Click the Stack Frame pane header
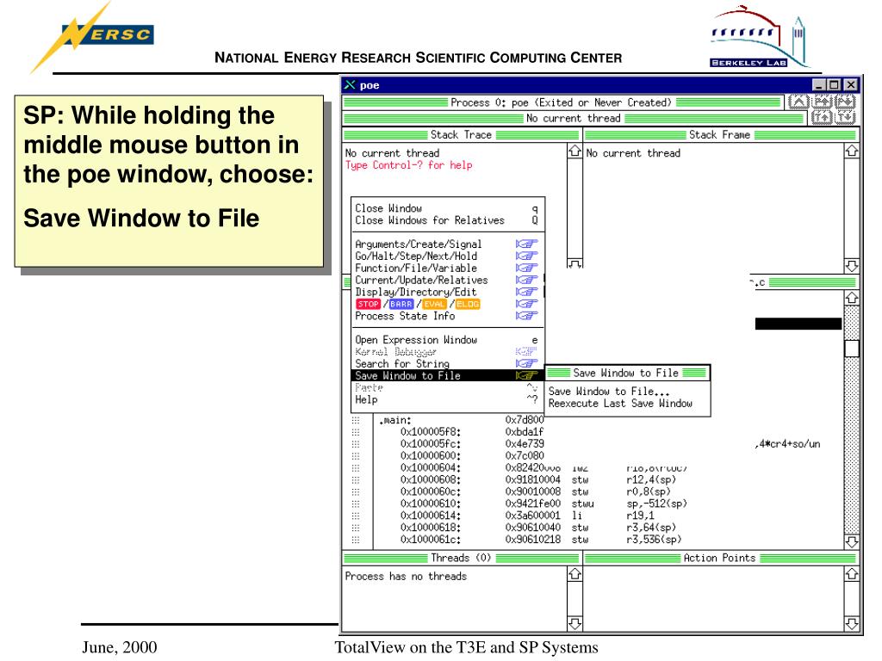The image size is (882, 661). coord(720,135)
